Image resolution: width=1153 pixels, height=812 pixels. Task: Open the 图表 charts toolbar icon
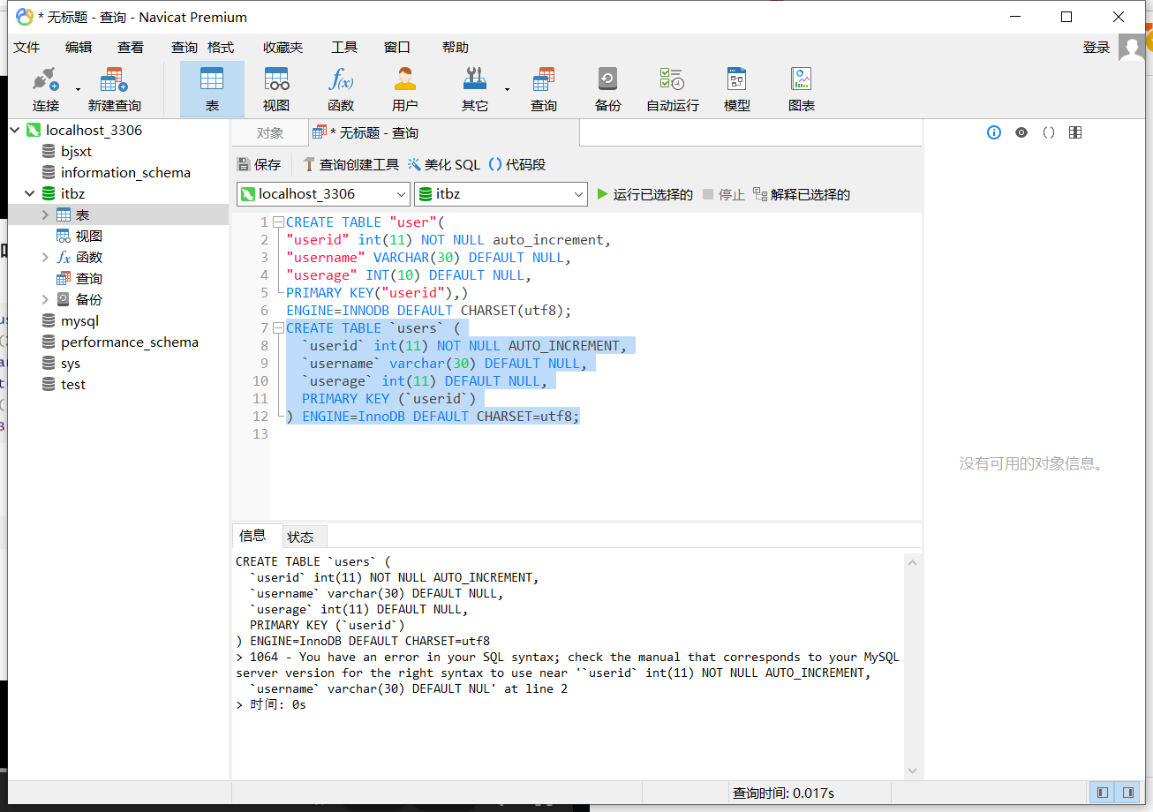point(801,89)
